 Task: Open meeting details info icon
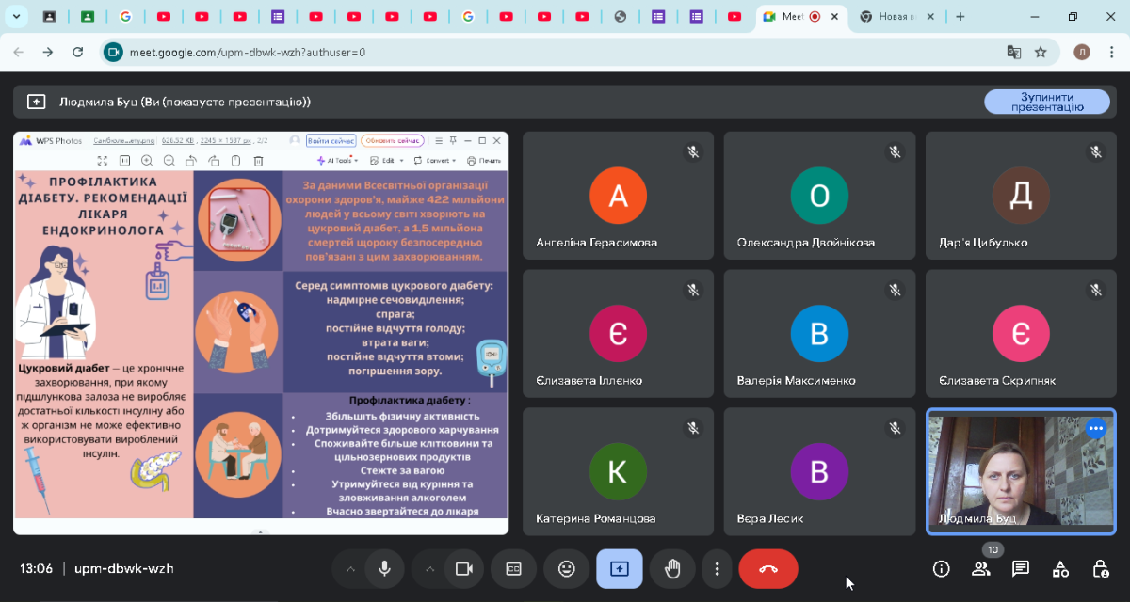point(941,569)
